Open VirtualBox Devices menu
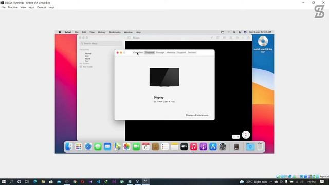This screenshot has width=329, height=185. [x=42, y=7]
